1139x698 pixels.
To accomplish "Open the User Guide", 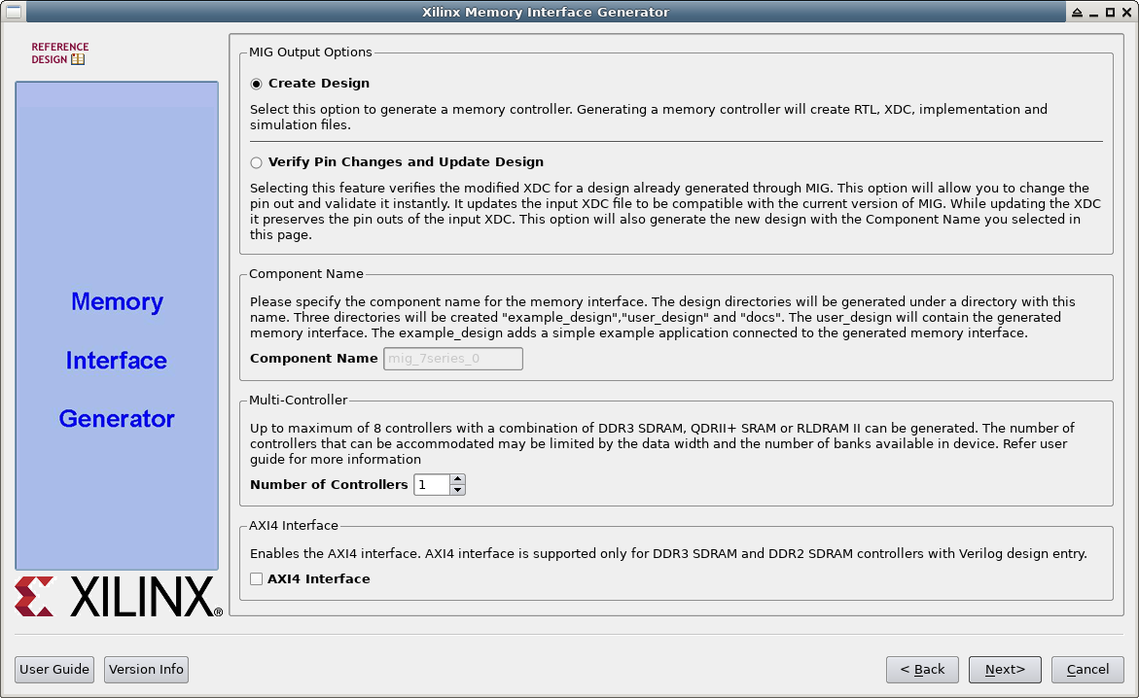I will pos(55,669).
